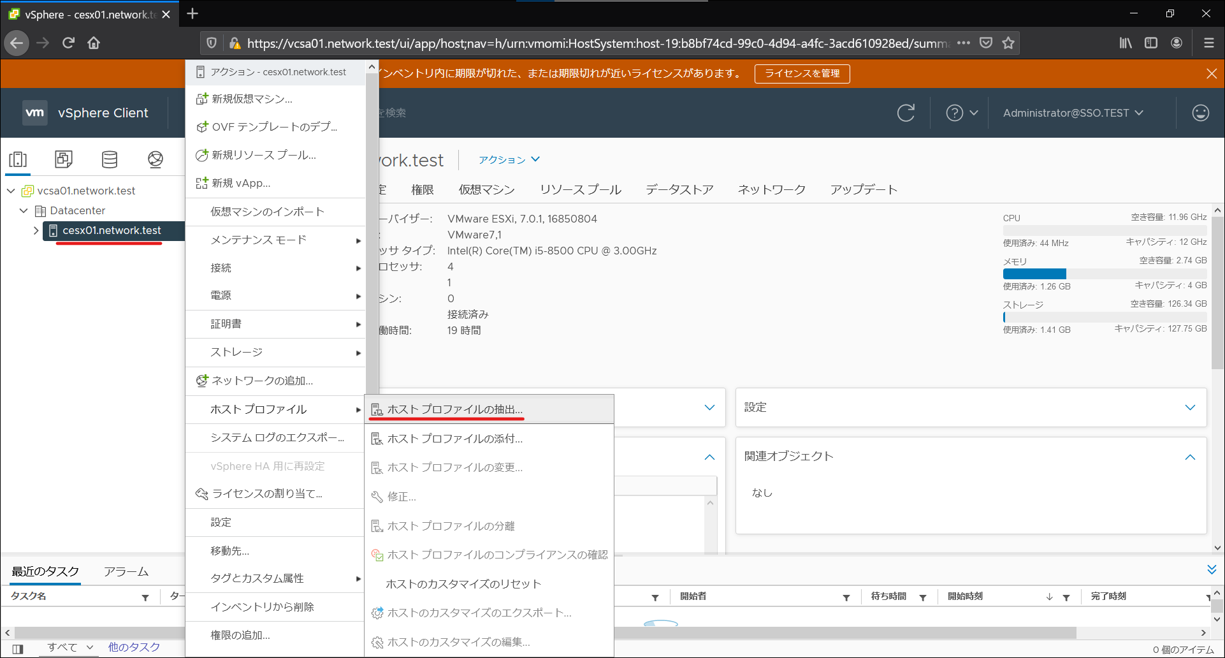Click the storage usage bar

coord(1105,317)
